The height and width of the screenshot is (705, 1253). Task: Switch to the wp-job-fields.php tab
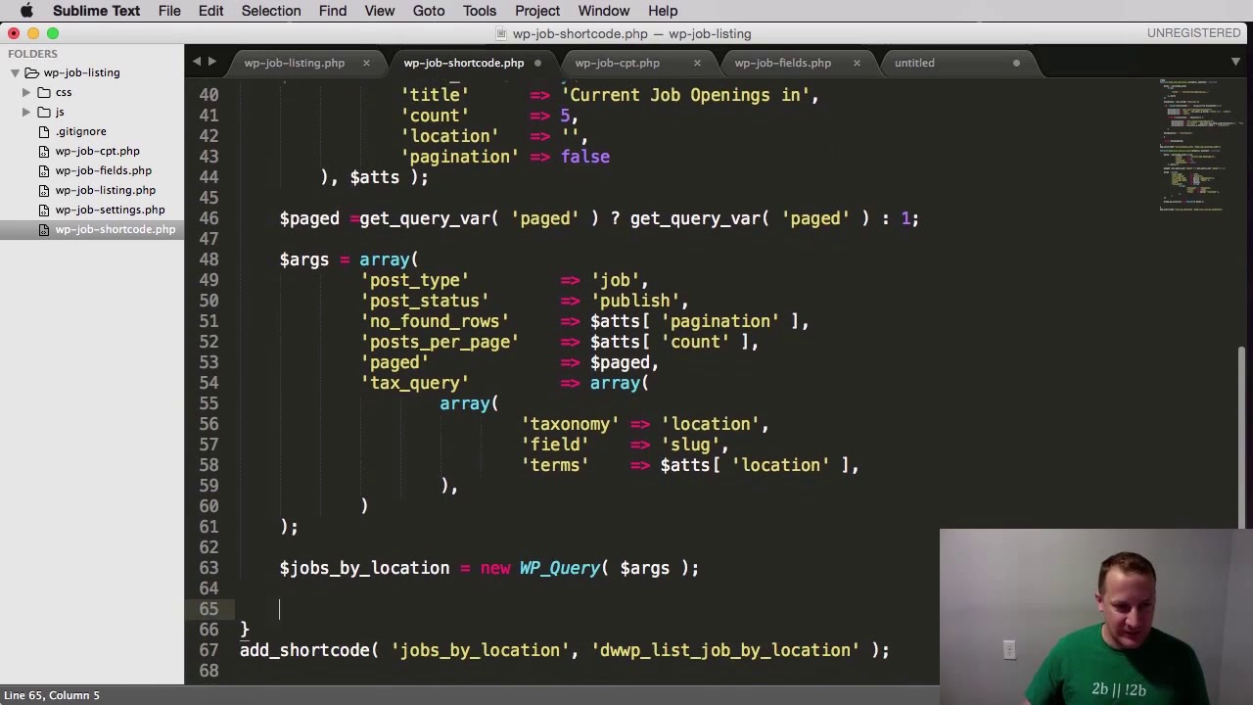pyautogui.click(x=783, y=63)
